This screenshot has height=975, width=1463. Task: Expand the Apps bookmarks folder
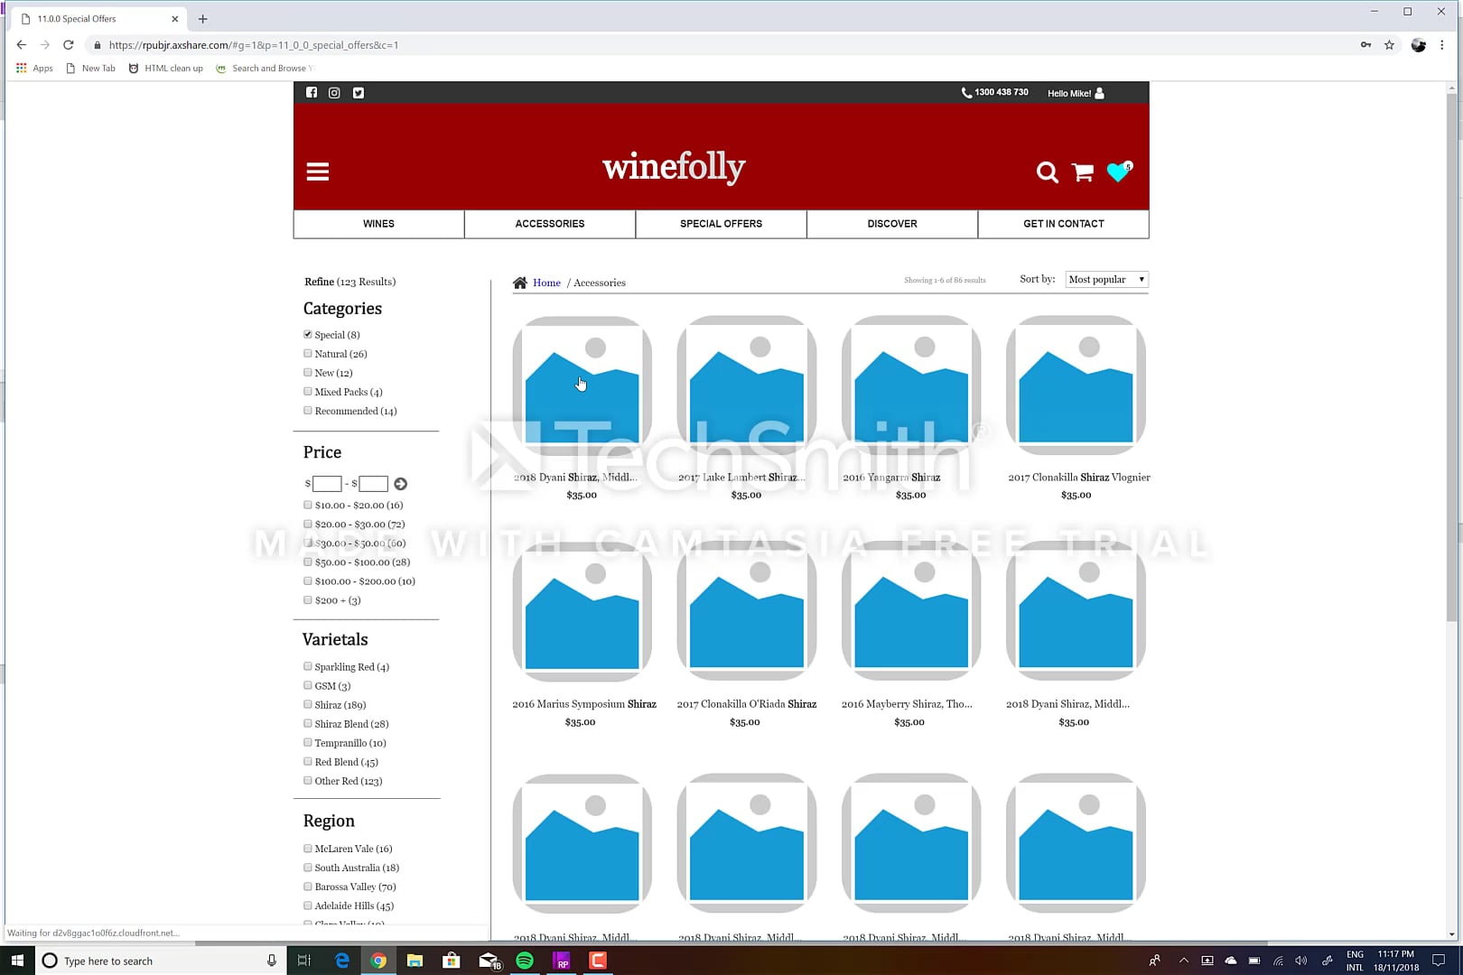(x=34, y=68)
